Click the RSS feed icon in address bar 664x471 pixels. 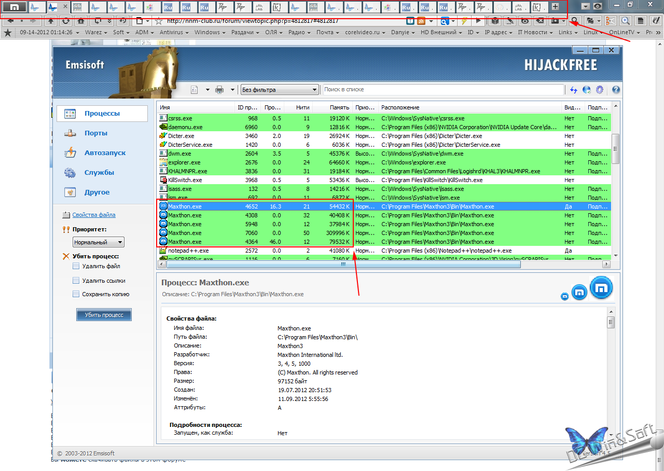(421, 21)
